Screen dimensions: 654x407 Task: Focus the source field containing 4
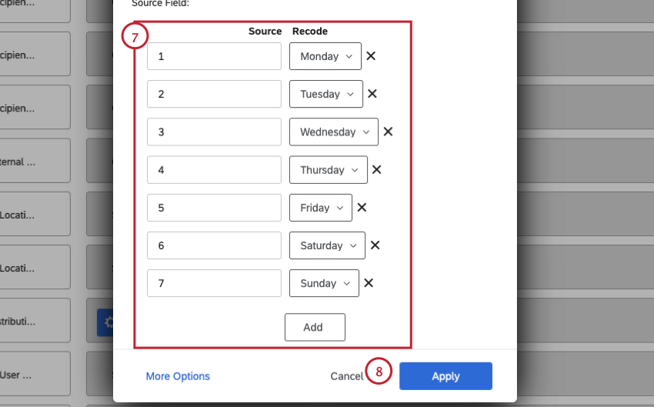tap(214, 170)
